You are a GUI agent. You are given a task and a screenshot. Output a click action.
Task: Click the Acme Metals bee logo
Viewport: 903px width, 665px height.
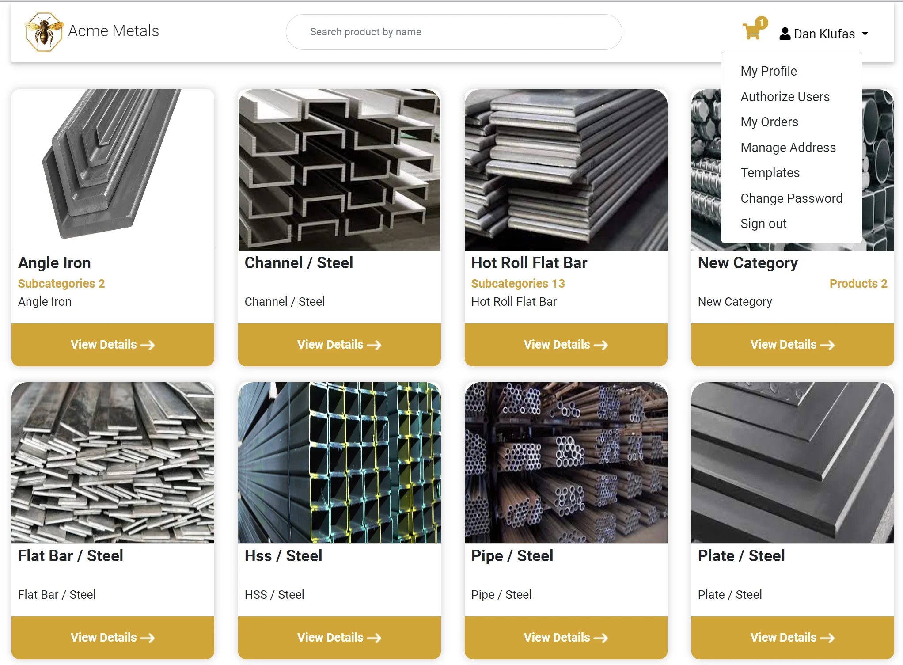43,32
